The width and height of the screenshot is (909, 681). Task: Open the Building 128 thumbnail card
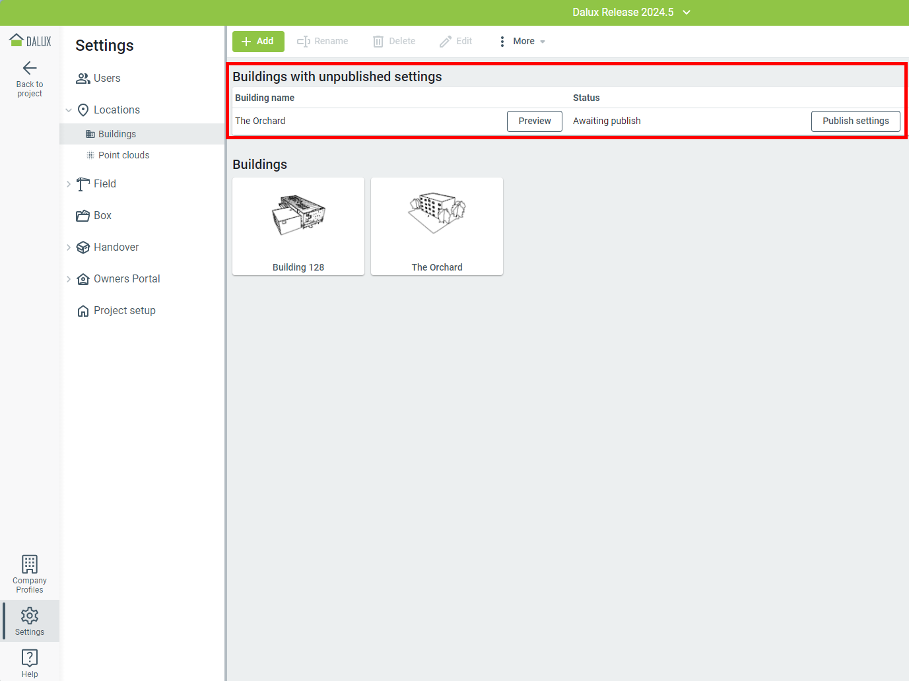point(298,226)
